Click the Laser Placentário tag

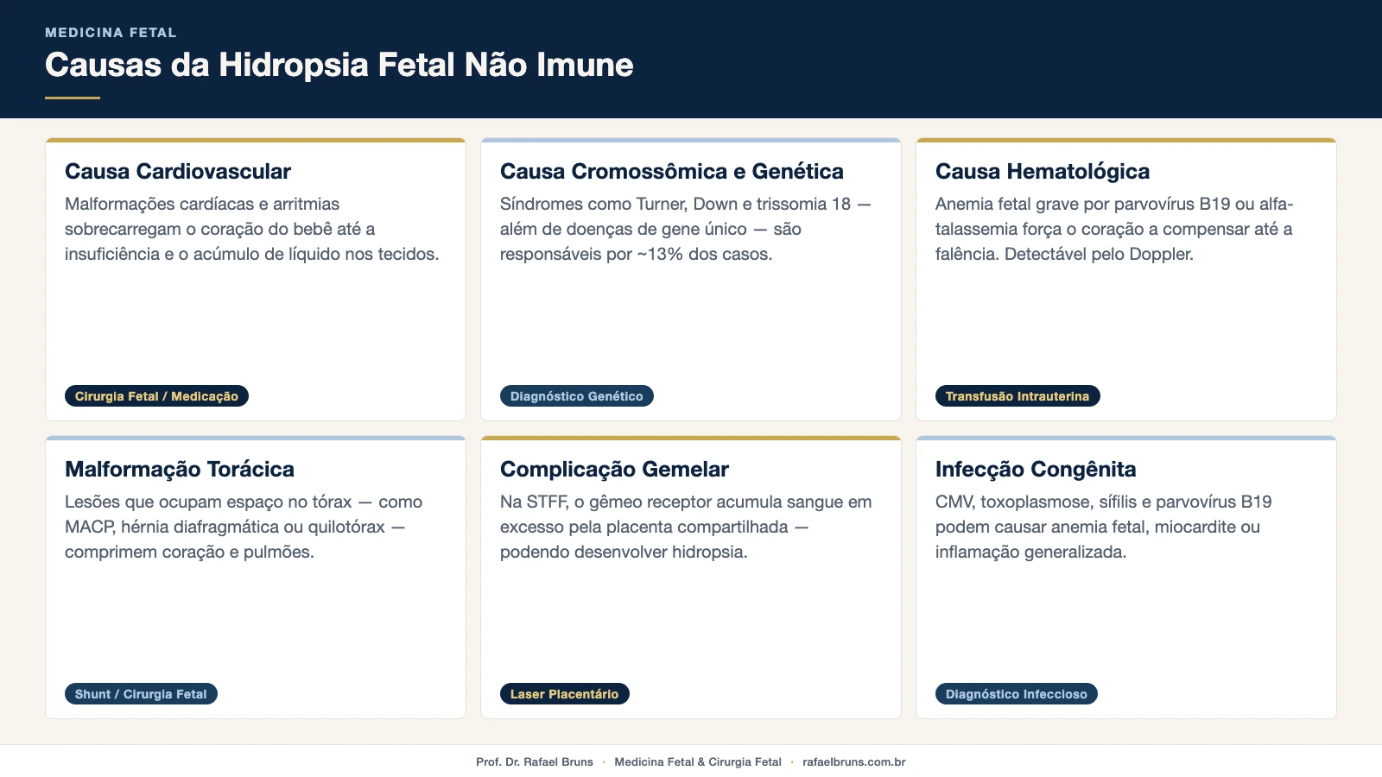click(564, 693)
